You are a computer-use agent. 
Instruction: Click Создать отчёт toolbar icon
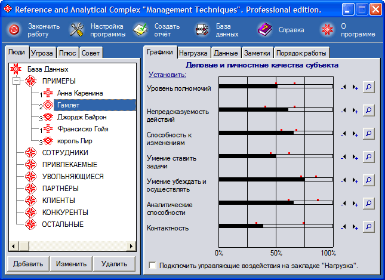pos(140,30)
